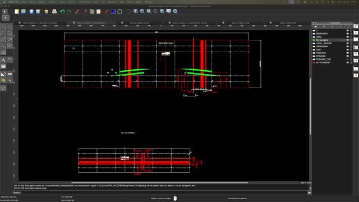
Task: Open the Spline tools in the left toolbox
Action: [x=10, y=40]
